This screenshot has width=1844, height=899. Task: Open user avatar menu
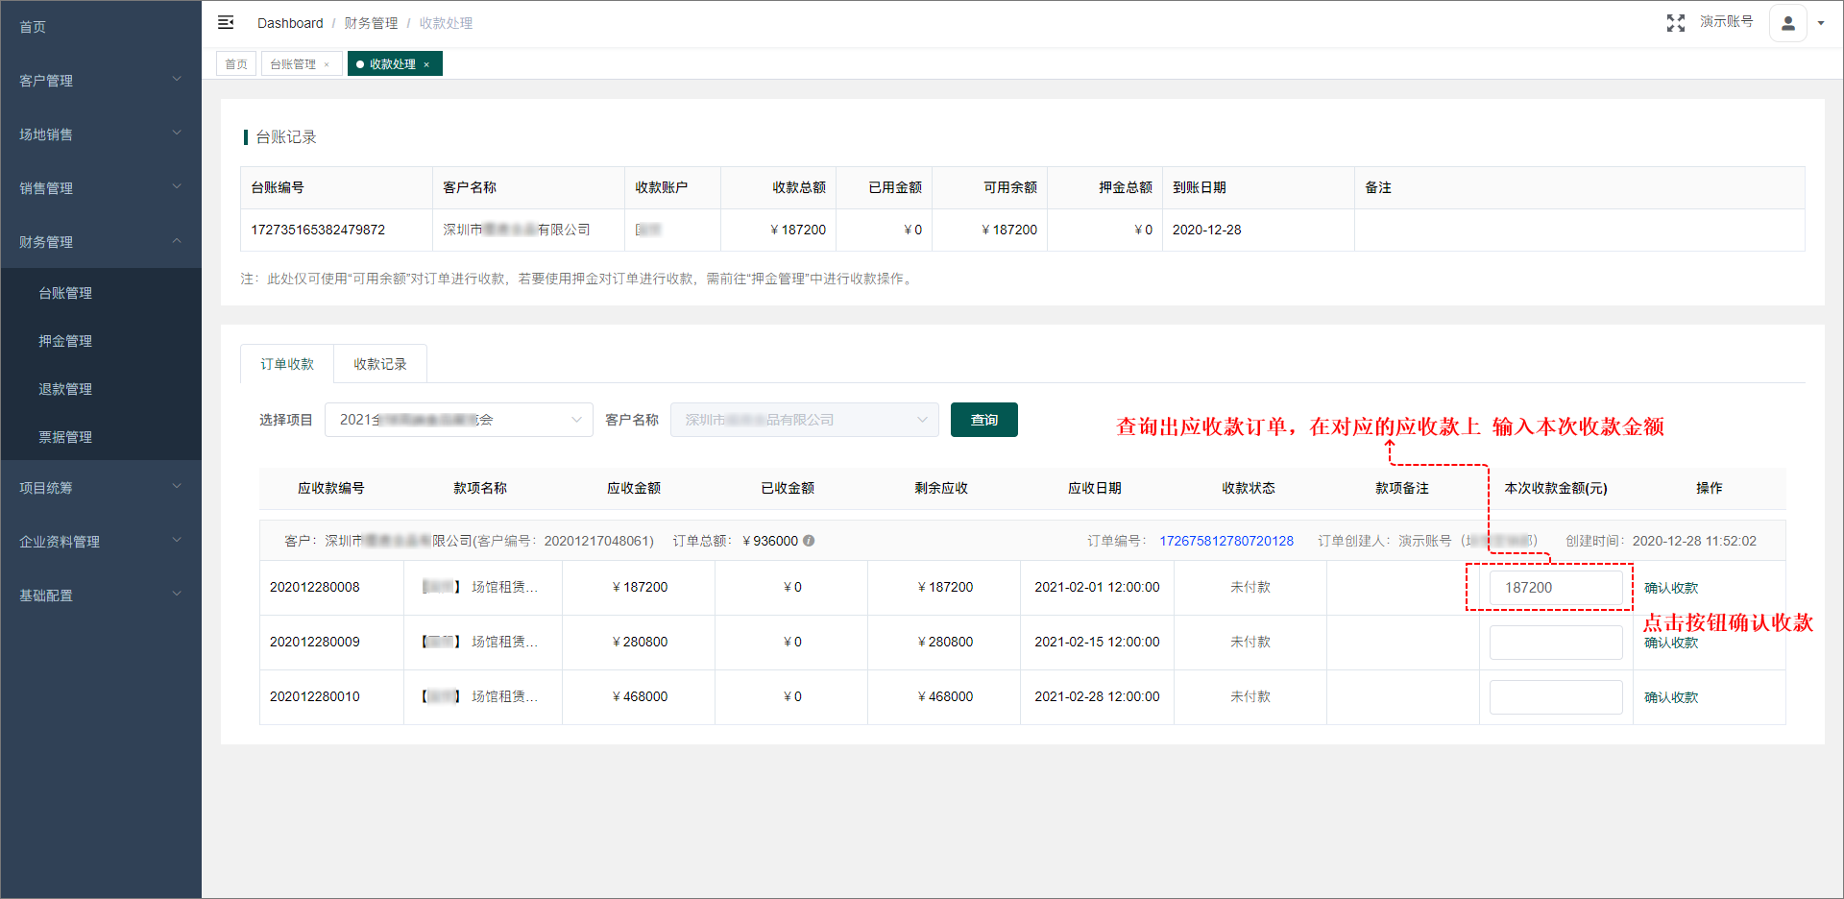1788,23
